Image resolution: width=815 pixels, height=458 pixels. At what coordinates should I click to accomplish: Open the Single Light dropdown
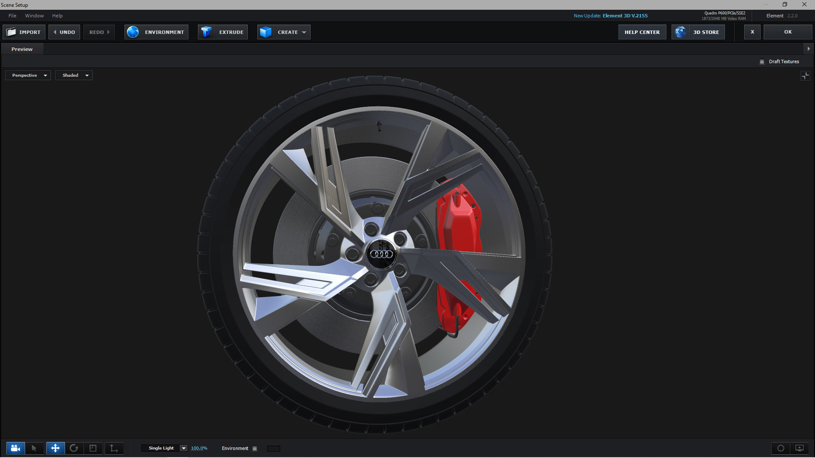(x=165, y=448)
